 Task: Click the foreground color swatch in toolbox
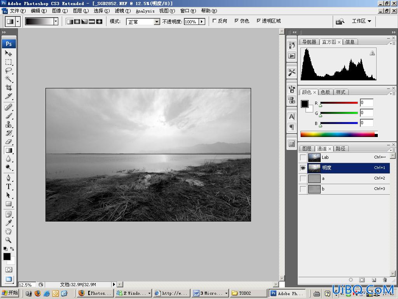(7, 256)
